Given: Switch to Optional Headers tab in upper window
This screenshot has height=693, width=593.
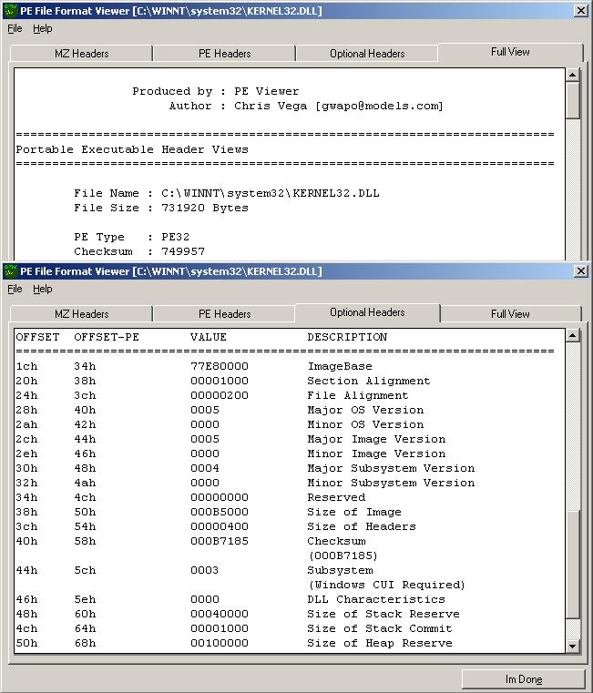Looking at the screenshot, I should click(367, 54).
